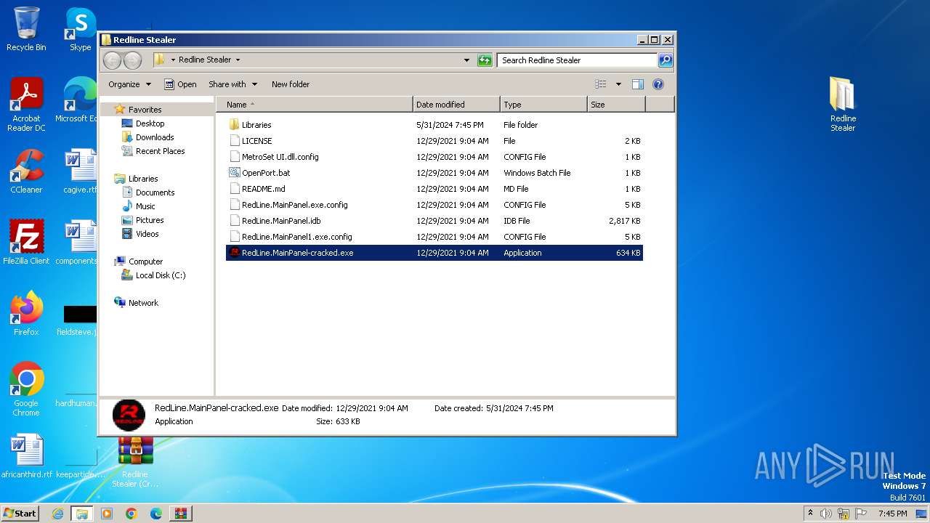The image size is (930, 523).
Task: Select Favorites in navigation pane
Action: click(x=145, y=110)
